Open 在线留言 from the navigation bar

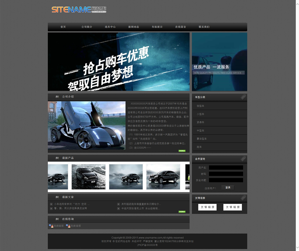click(181, 27)
